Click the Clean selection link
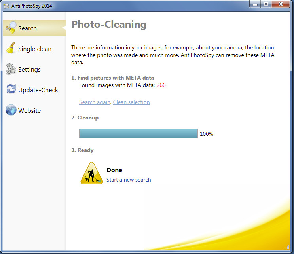 131,102
